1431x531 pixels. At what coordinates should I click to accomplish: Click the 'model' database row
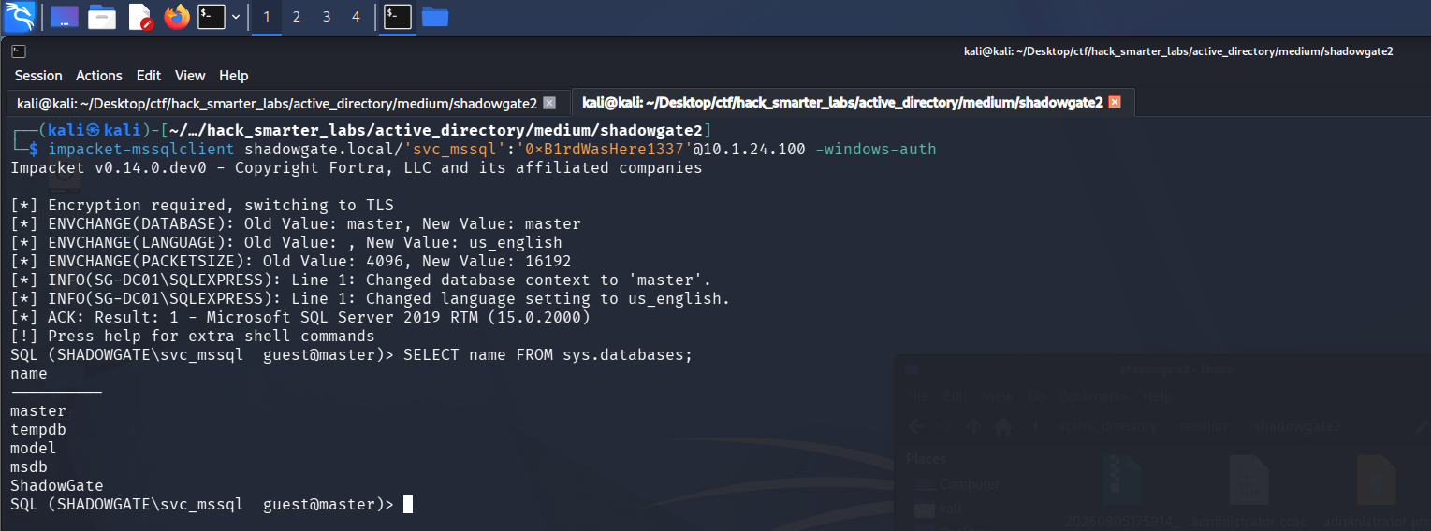(34, 449)
